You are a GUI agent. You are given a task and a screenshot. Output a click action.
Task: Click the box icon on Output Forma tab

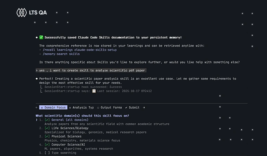coord(98,107)
